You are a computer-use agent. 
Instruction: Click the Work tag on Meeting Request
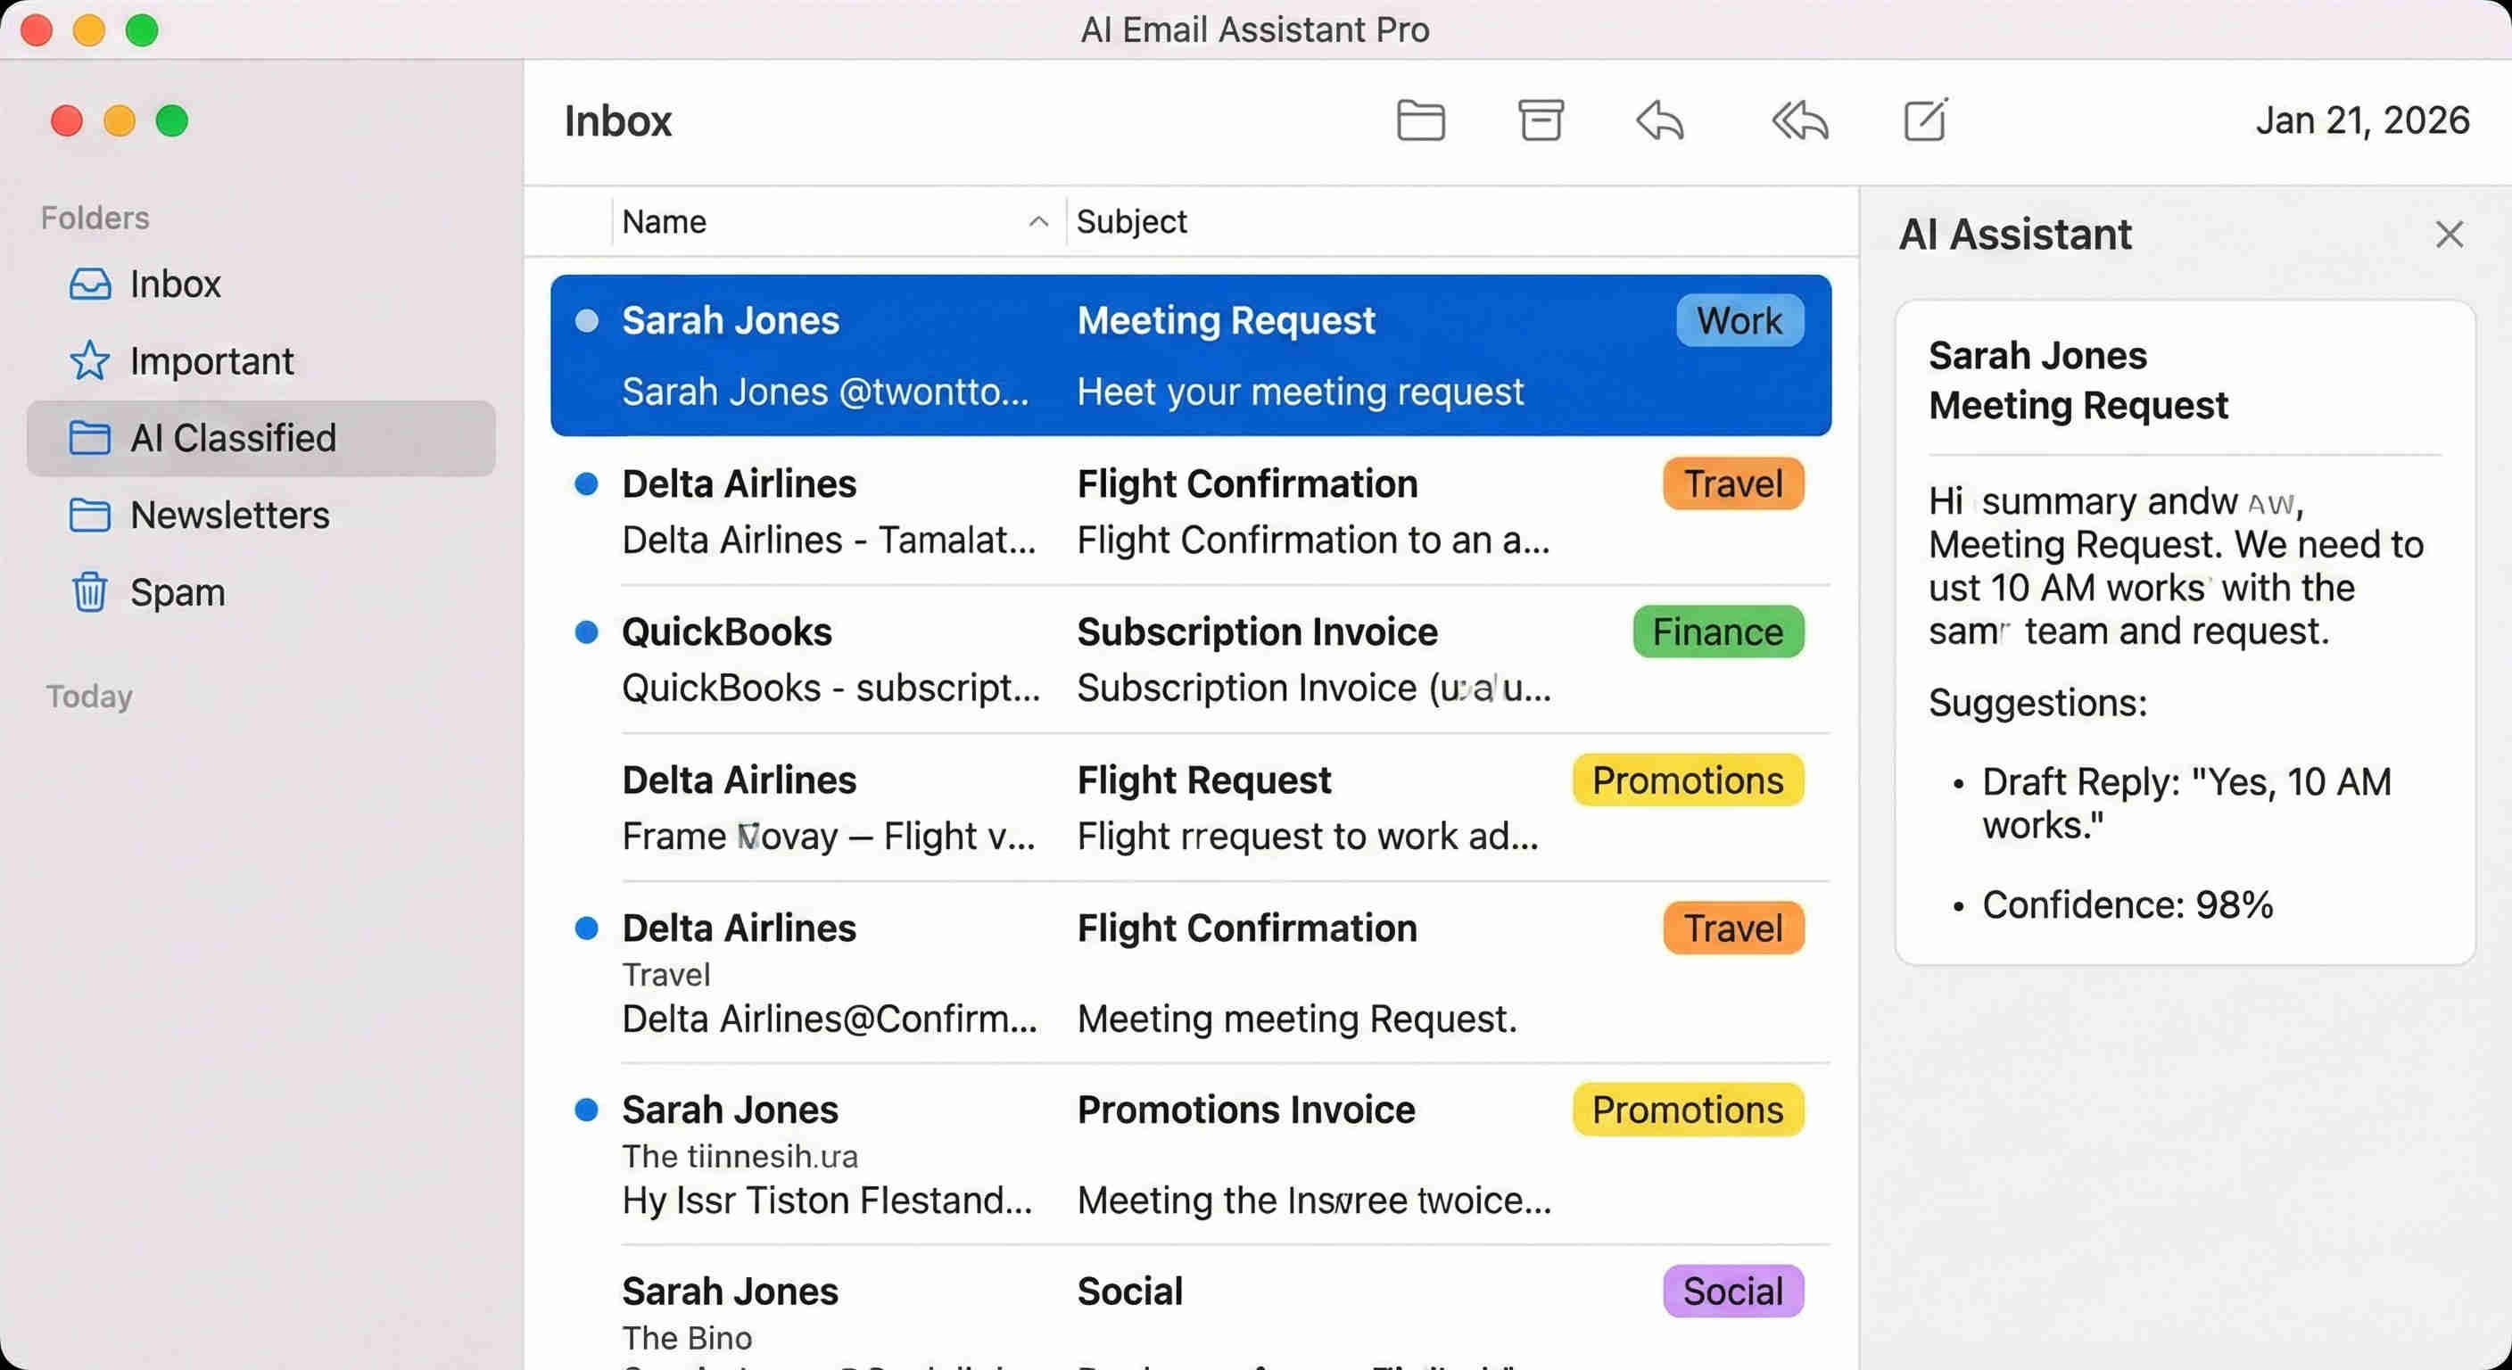coord(1739,321)
